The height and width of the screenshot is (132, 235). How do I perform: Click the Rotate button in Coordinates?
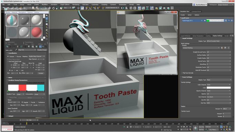coord(41,73)
